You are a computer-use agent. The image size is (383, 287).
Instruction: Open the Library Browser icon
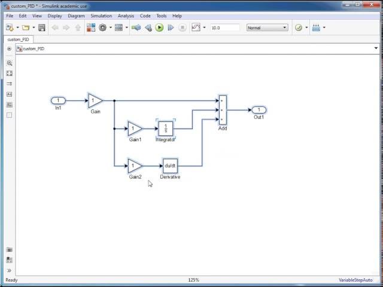91,28
